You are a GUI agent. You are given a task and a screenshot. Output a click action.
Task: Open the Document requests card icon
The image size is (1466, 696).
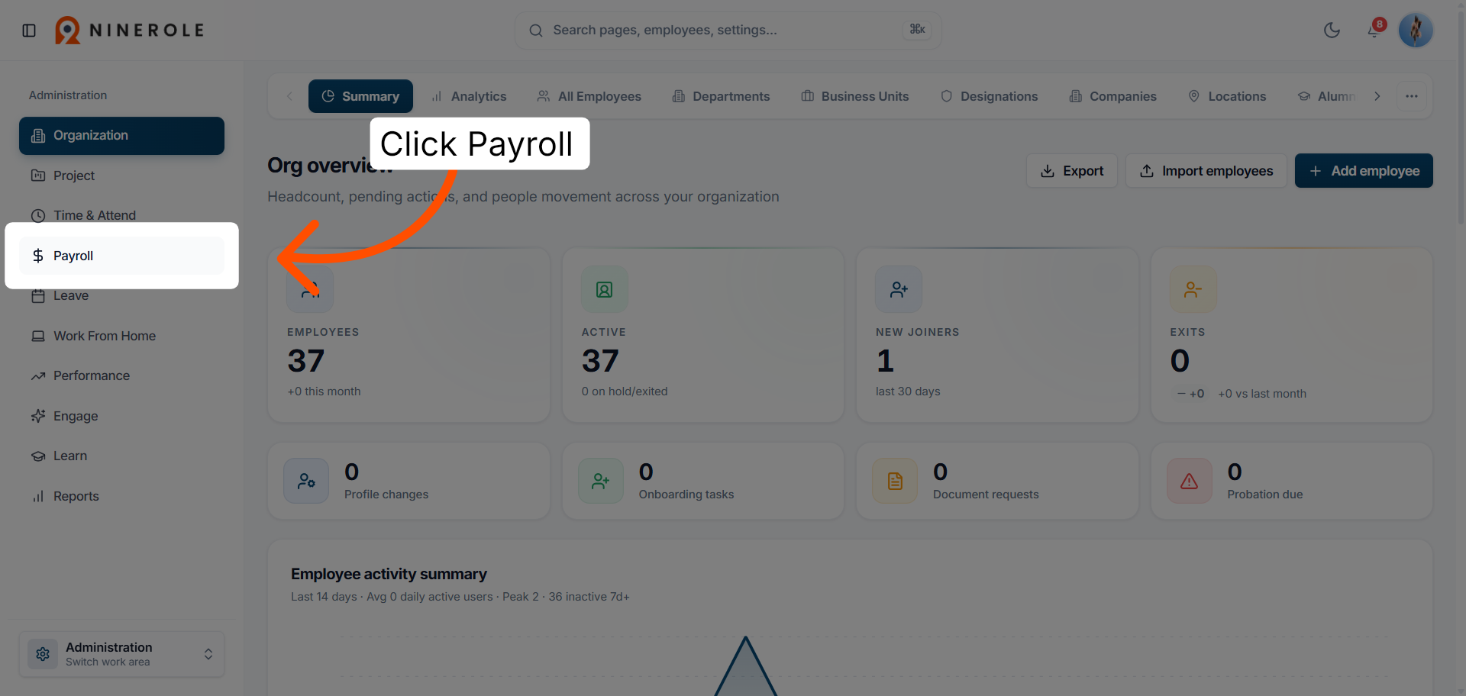(x=895, y=481)
